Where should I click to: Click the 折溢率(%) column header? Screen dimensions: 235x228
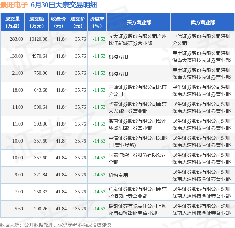pyautogui.click(x=97, y=22)
